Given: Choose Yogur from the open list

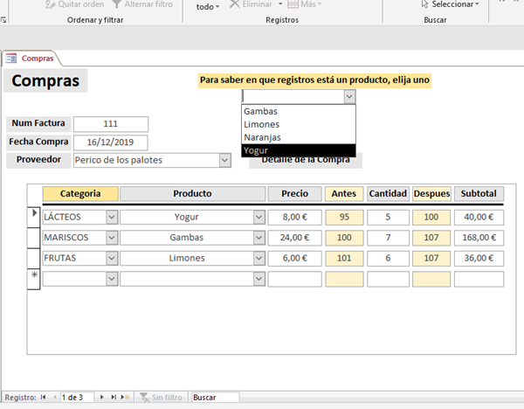Looking at the screenshot, I should pyautogui.click(x=298, y=150).
